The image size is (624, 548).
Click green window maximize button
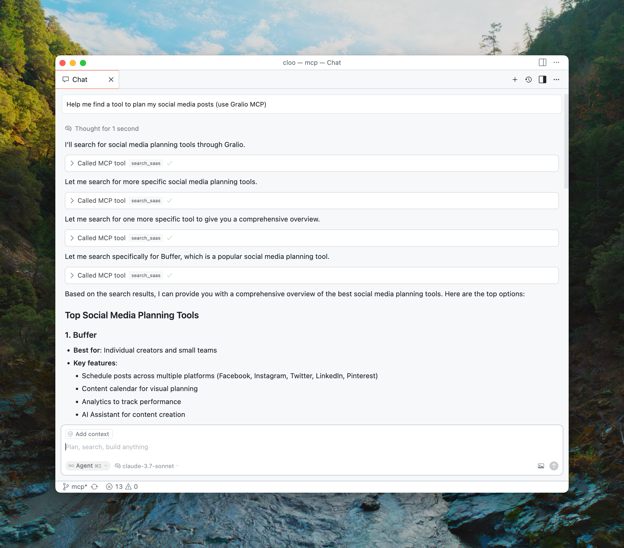click(x=83, y=63)
